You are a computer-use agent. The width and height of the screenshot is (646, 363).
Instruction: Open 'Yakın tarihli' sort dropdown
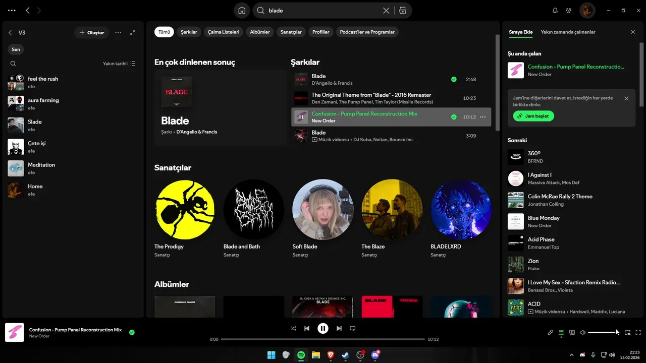119,64
